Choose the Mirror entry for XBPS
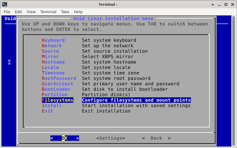Image resolution: width=237 pixels, height=148 pixels. tap(50, 57)
